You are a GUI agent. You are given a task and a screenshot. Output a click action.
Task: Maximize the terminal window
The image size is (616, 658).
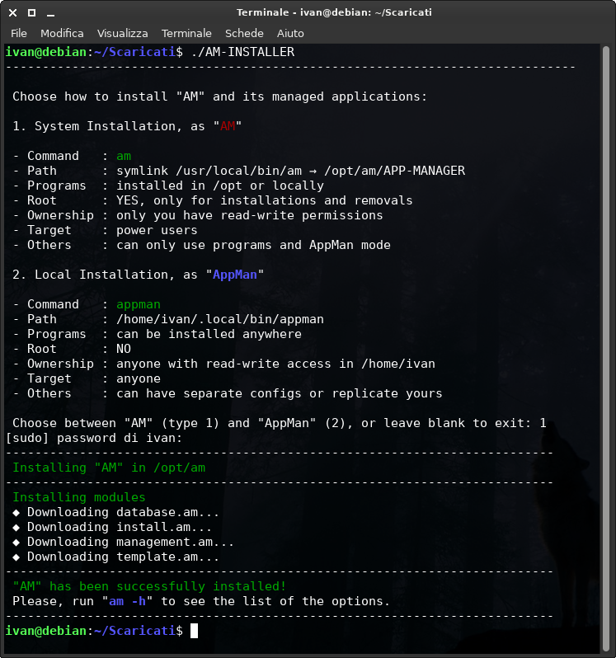(x=31, y=12)
